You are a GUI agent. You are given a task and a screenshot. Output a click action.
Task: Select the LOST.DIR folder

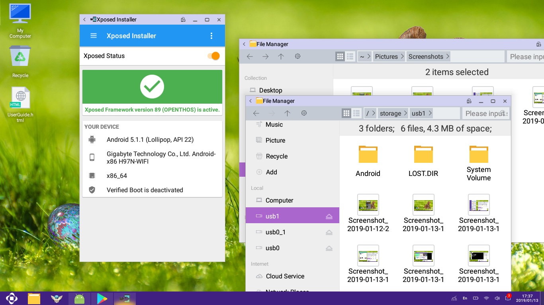[423, 160]
